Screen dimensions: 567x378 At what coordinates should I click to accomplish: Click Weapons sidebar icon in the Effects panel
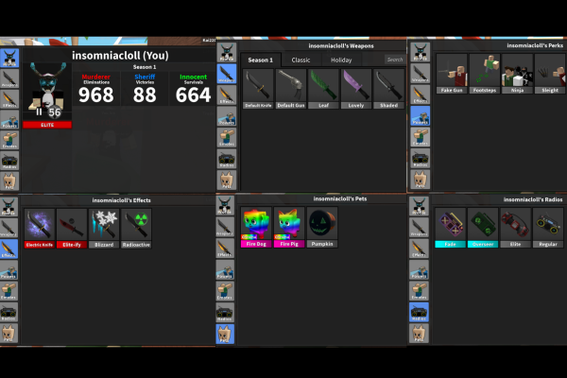pyautogui.click(x=9, y=228)
